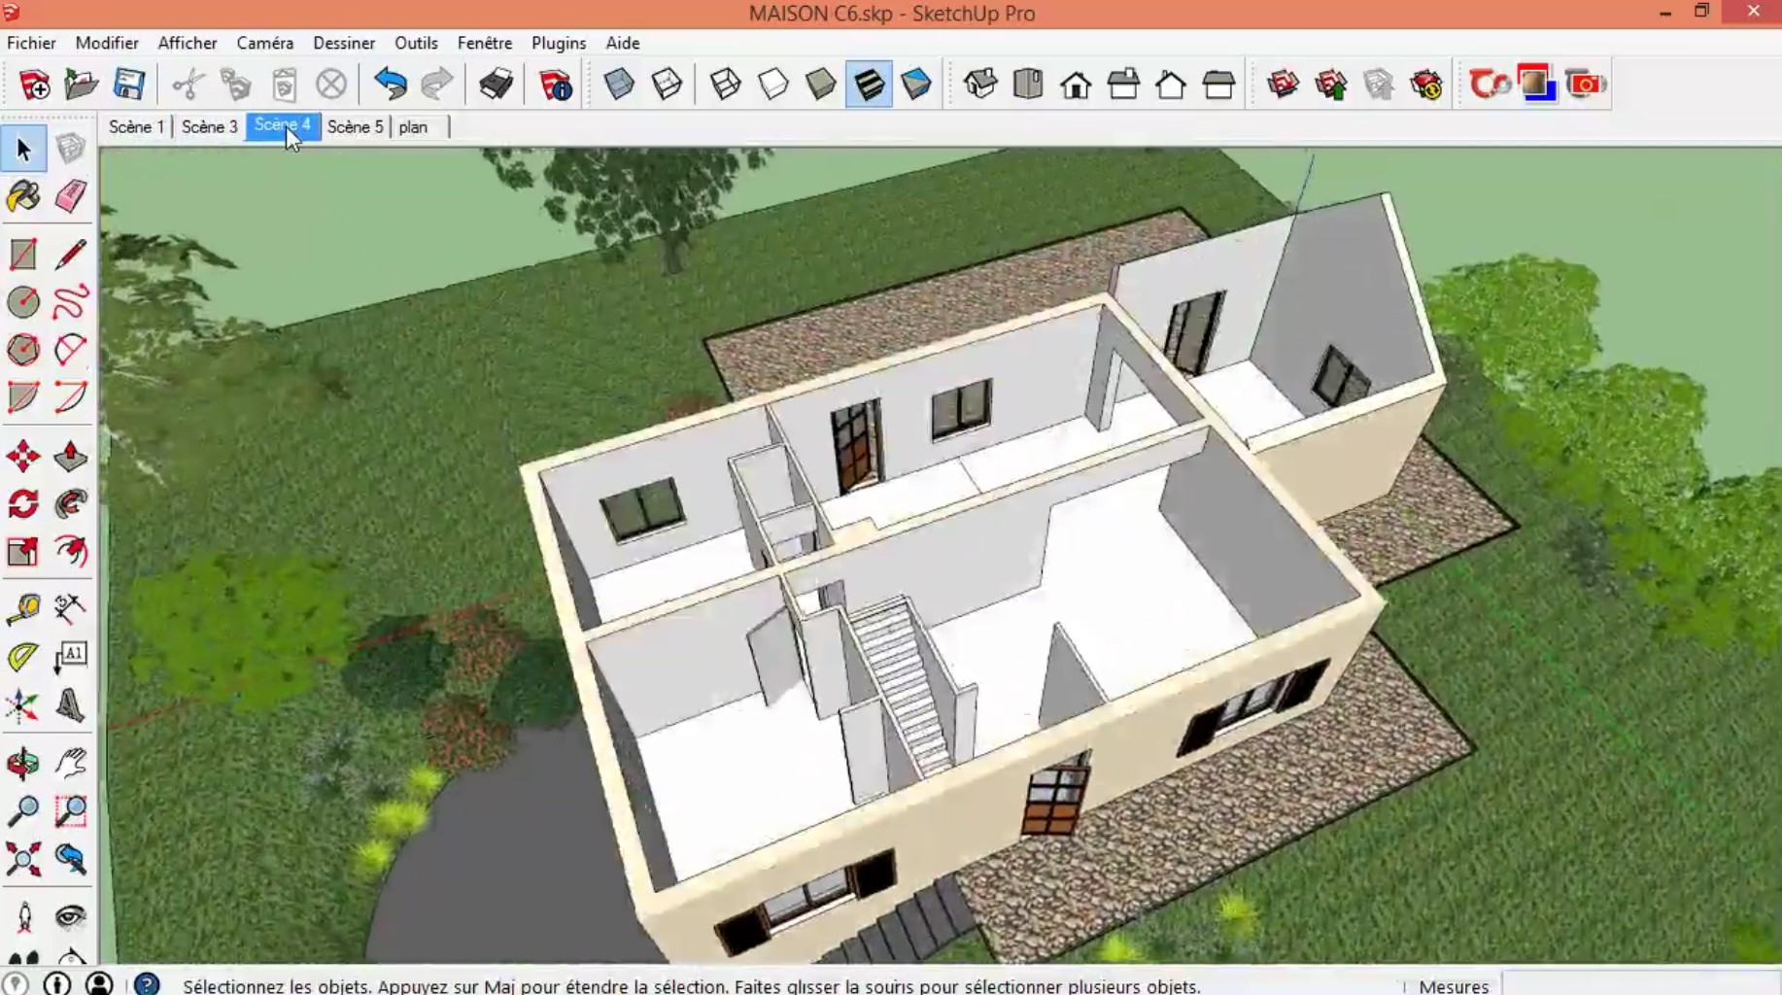
Task: Choose the Orbit camera tool
Action: [23, 764]
